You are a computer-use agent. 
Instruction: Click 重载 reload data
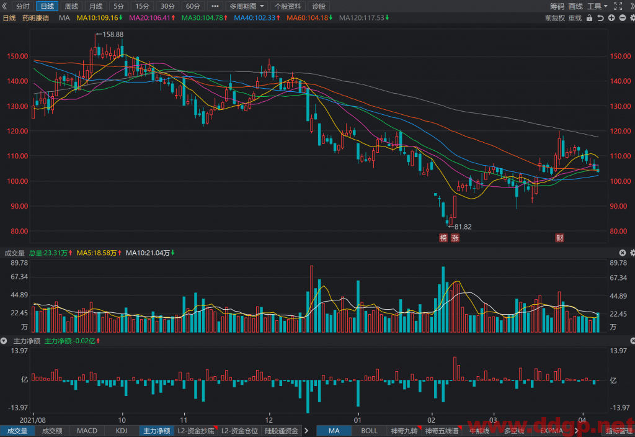pyautogui.click(x=575, y=18)
